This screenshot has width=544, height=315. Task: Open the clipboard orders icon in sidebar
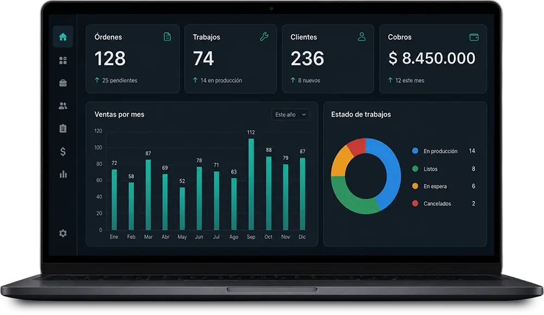coord(63,129)
